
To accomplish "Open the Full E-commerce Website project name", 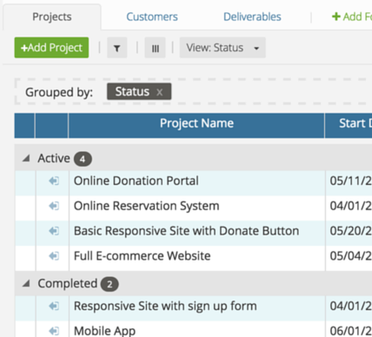I will point(143,256).
